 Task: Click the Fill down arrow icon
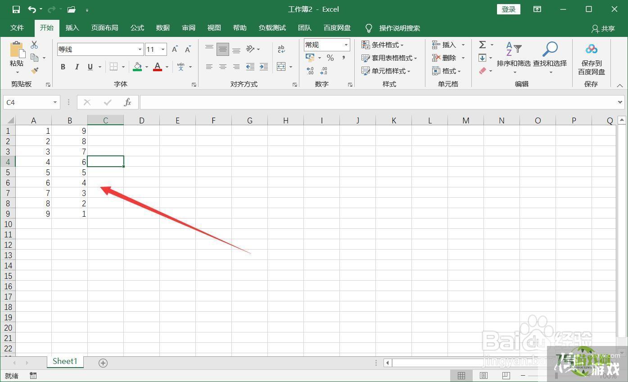pos(482,58)
